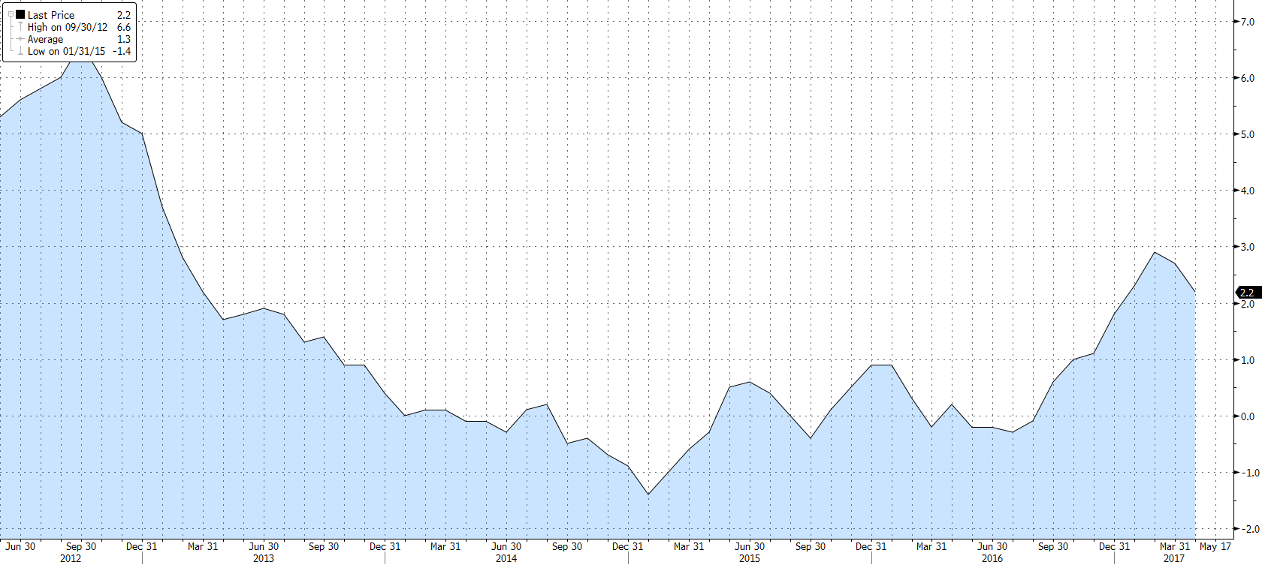Click the 7.0 y-axis label
This screenshot has width=1262, height=565.
click(1247, 22)
